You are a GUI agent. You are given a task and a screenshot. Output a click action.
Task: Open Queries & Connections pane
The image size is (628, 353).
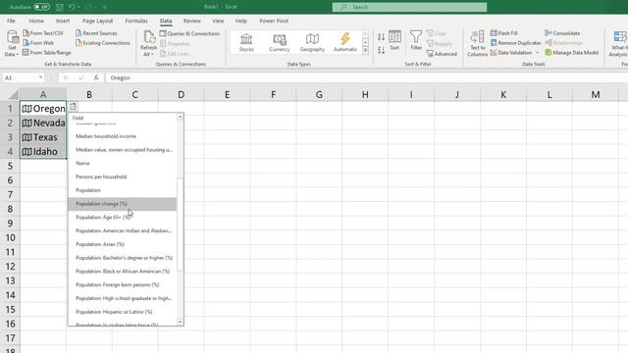[x=189, y=33]
